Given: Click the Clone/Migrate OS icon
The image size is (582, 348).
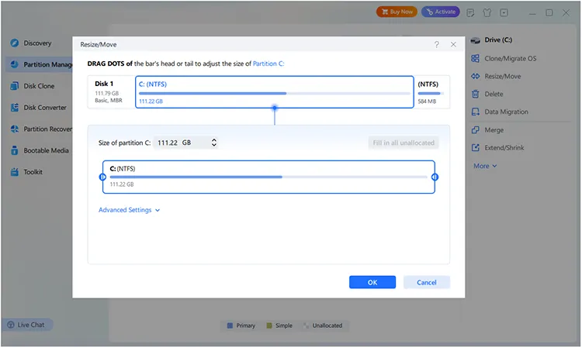Looking at the screenshot, I should coord(475,59).
